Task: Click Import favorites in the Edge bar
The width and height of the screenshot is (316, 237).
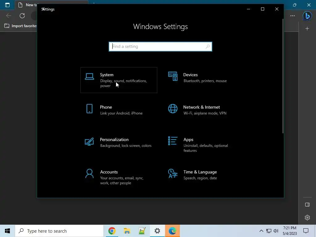Action: (x=20, y=26)
